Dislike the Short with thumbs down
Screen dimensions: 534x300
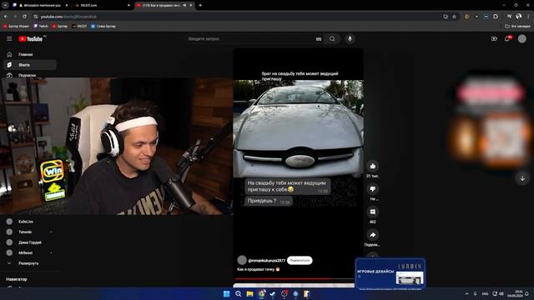(373, 189)
